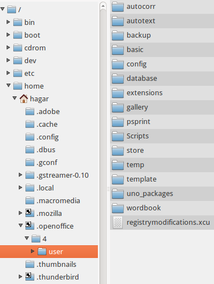Image resolution: width=214 pixels, height=284 pixels.
Task: Click the .openoffice symlink folder icon
Action: point(30,226)
